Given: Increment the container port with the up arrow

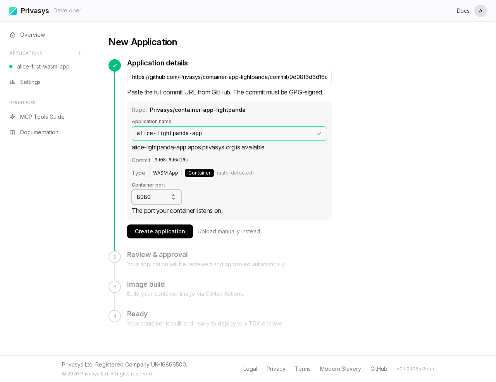Looking at the screenshot, I should pos(173,195).
